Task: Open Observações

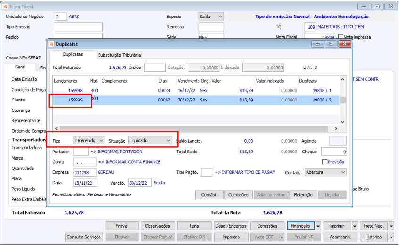Action: (158, 226)
